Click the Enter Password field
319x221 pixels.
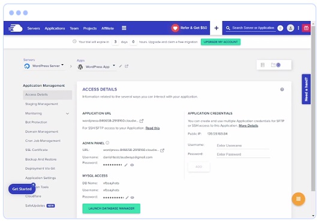(243, 155)
